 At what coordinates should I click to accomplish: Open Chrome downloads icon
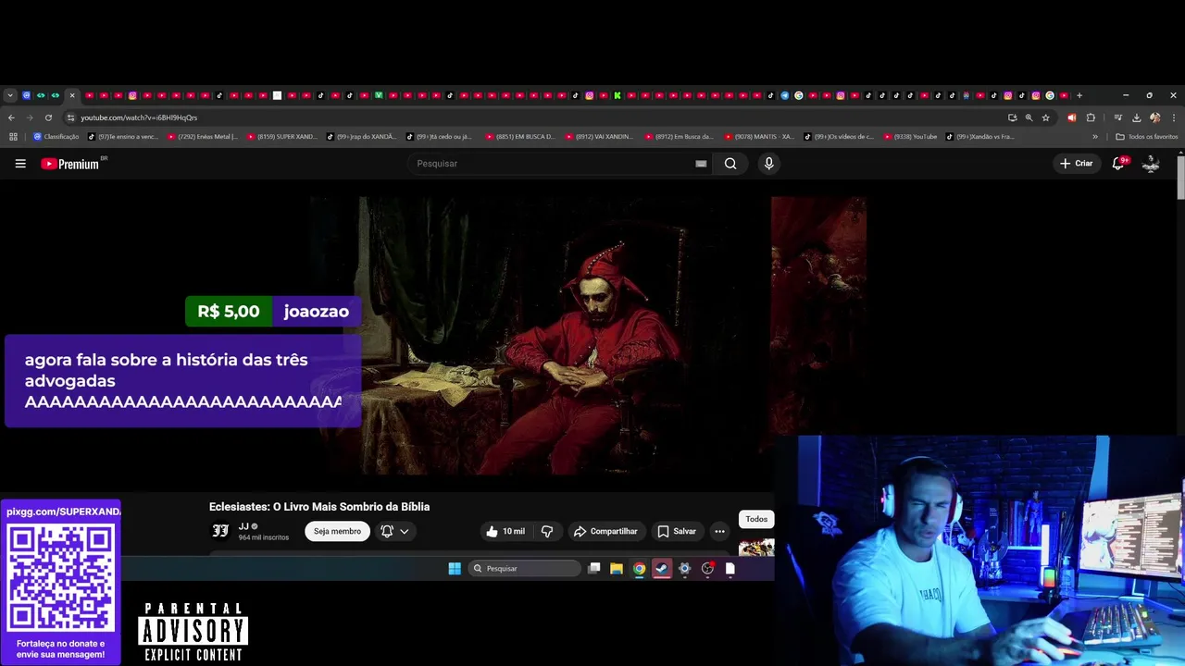[x=1136, y=117]
